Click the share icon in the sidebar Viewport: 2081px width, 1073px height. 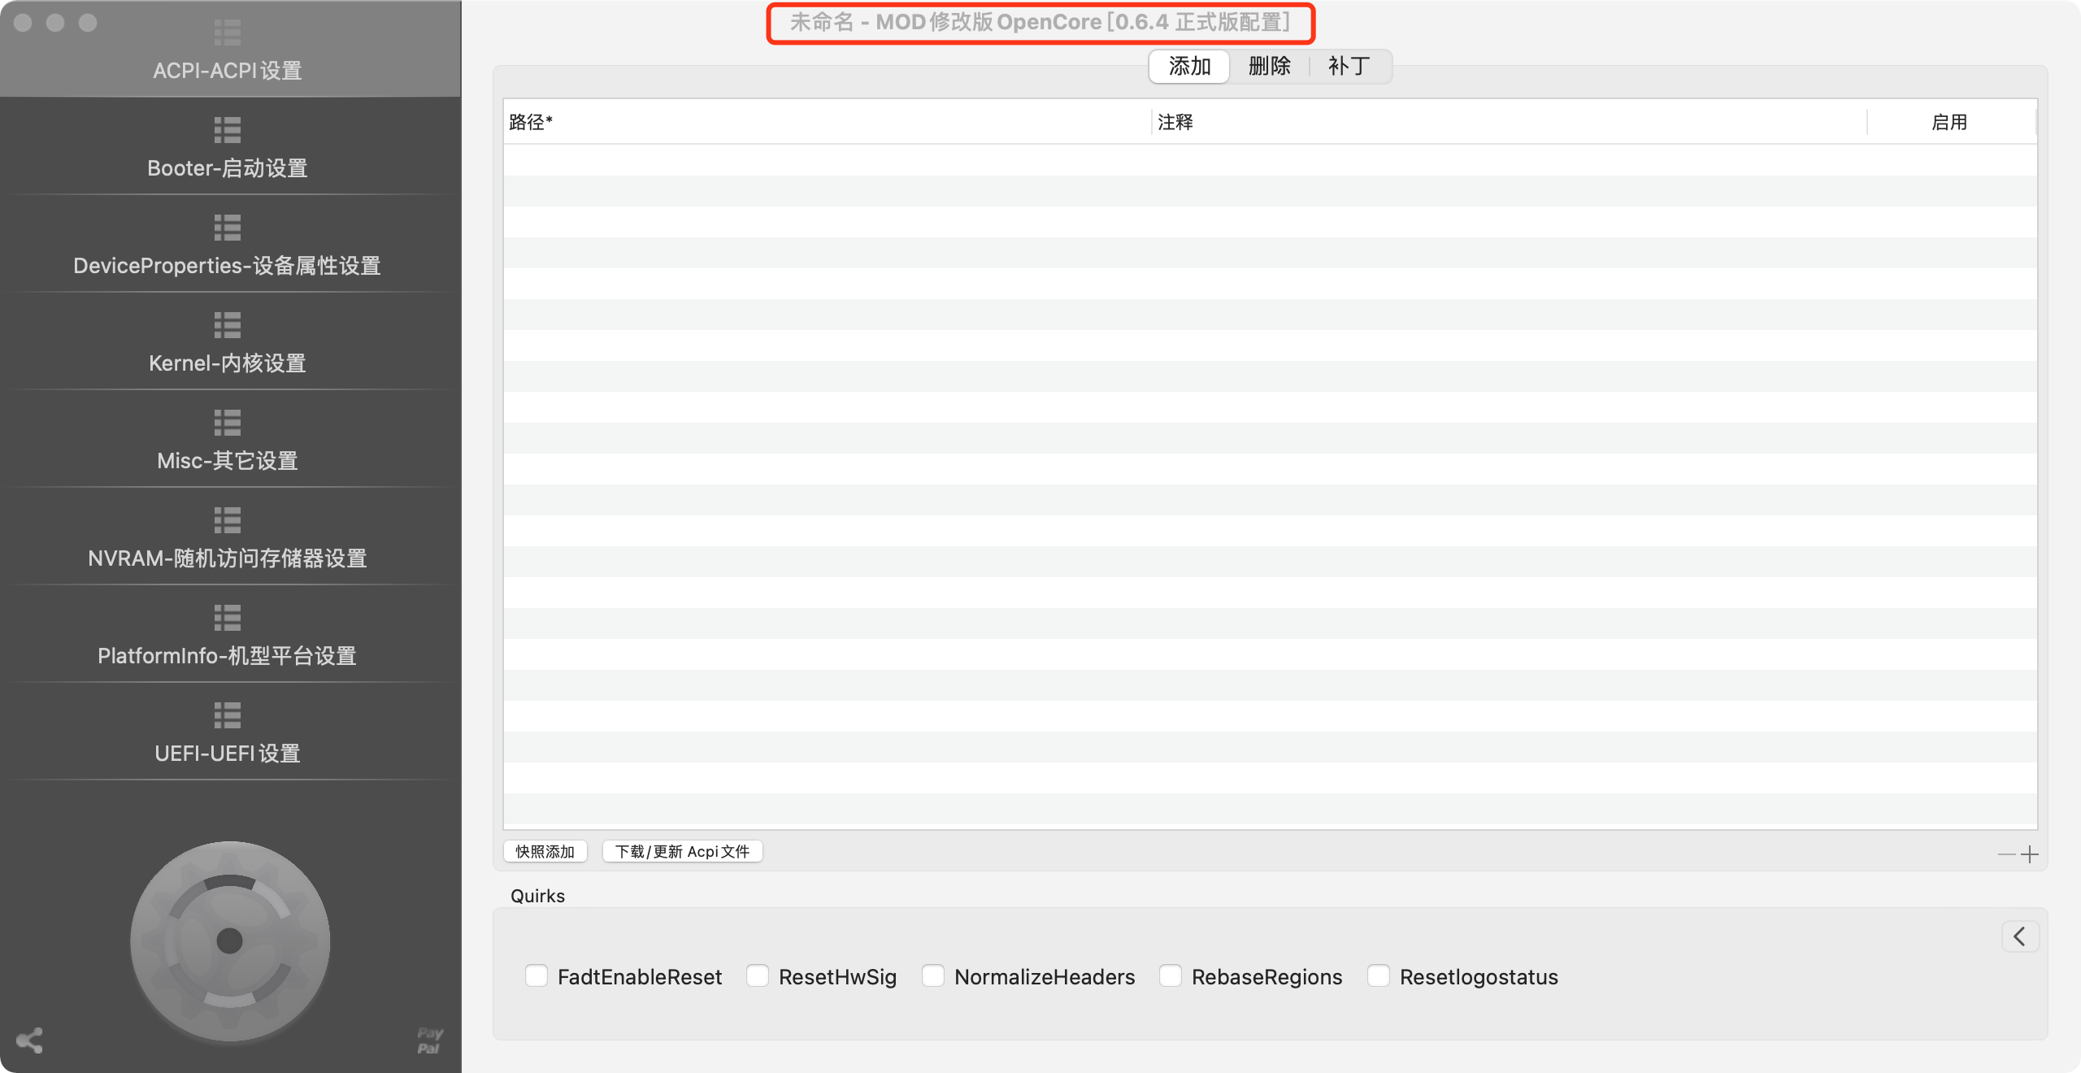tap(29, 1040)
